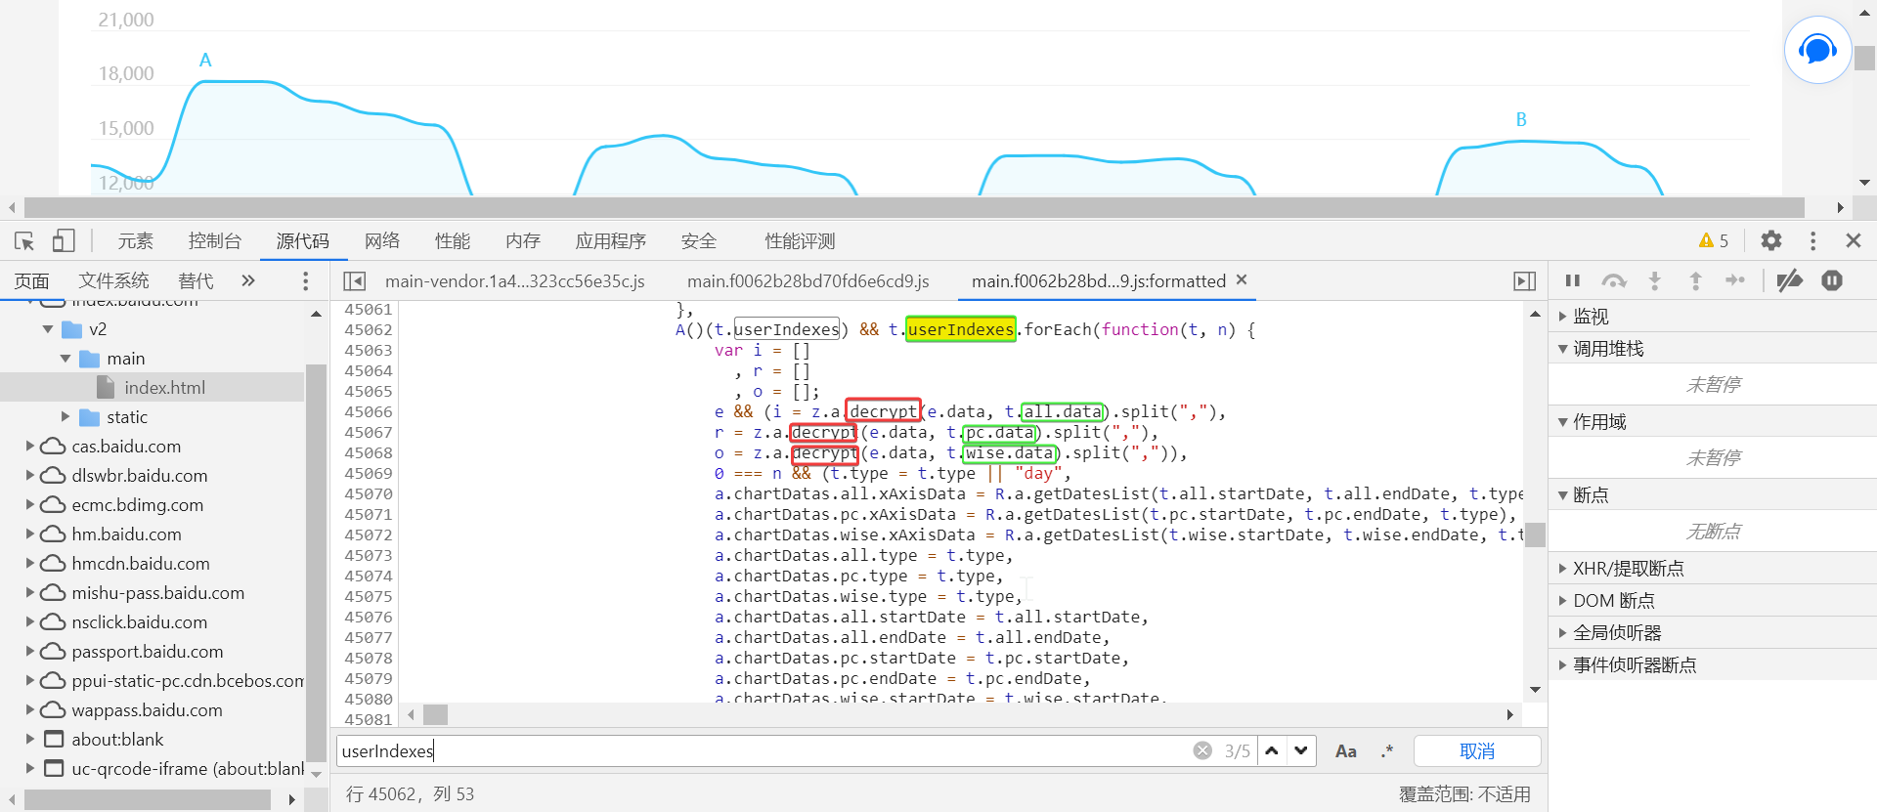Image resolution: width=1877 pixels, height=812 pixels.
Task: Expand passport.baidu.com domain node
Action: tap(30, 652)
